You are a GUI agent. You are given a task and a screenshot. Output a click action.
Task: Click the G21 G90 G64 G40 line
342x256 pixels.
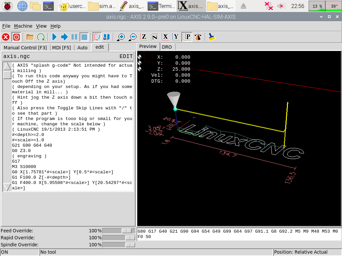tap(32, 145)
